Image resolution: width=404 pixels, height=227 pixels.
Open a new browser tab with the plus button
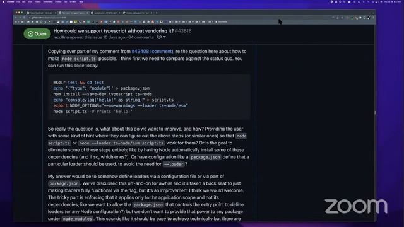157,13
